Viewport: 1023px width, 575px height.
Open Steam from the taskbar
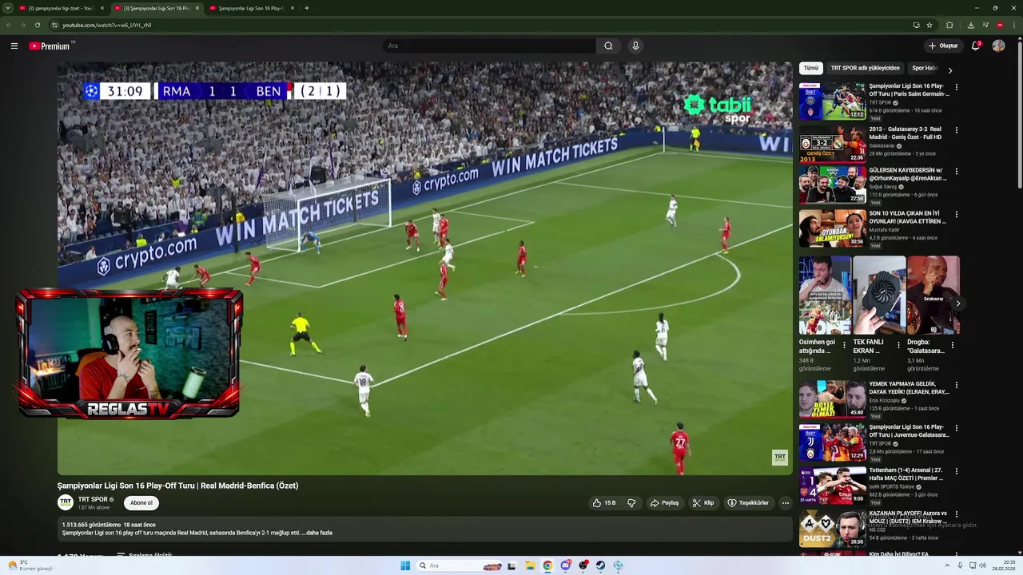pyautogui.click(x=600, y=565)
